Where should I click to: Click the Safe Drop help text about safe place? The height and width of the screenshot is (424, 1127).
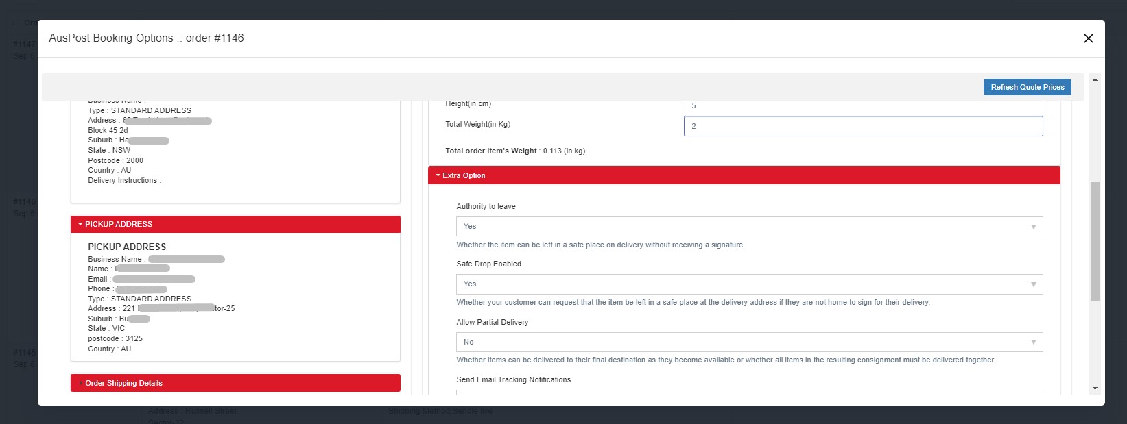(x=693, y=302)
